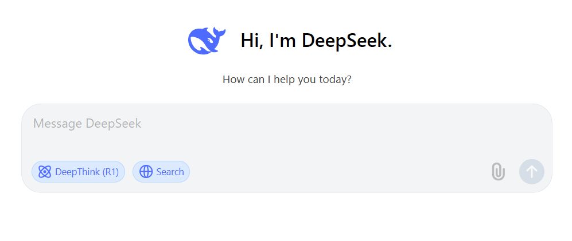Click the round grey send circle
Image resolution: width=572 pixels, height=241 pixels.
(x=531, y=172)
